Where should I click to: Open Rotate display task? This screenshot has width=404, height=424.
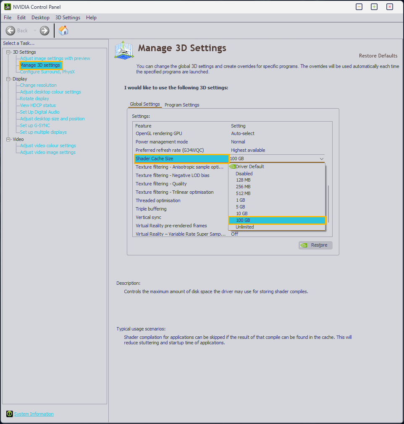tap(34, 99)
